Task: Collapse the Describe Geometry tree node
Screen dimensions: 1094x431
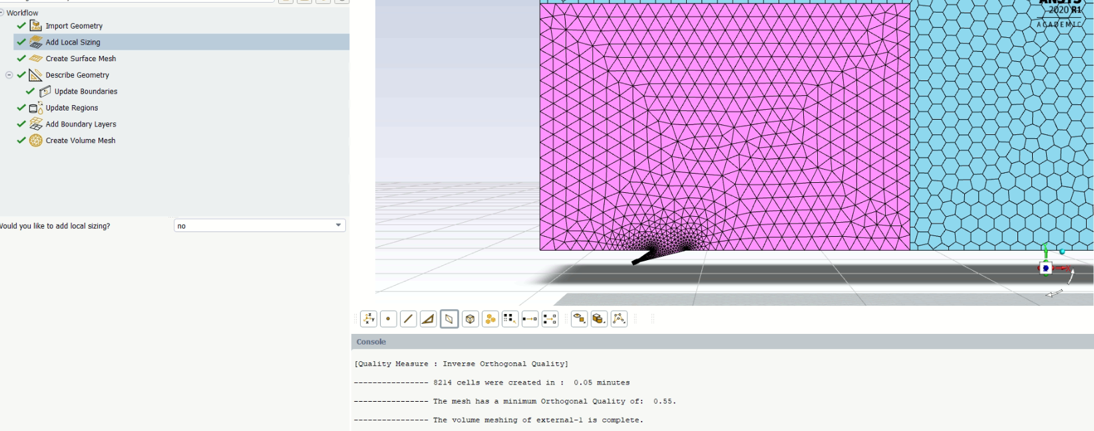Action: point(9,75)
